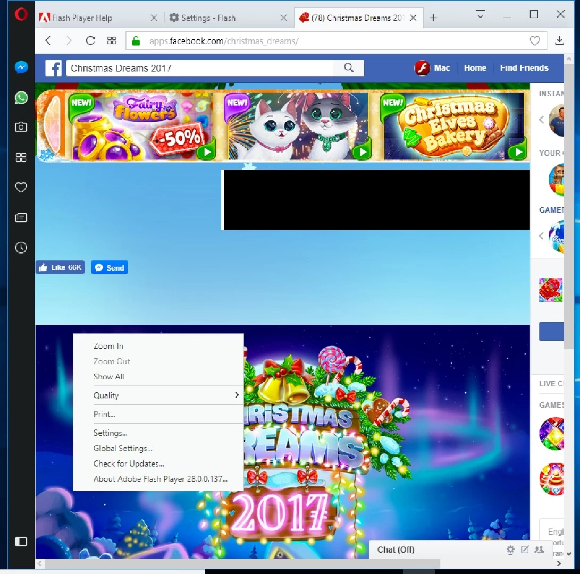580x574 pixels.
Task: Close the Settings - Flash tab
Action: pyautogui.click(x=283, y=18)
